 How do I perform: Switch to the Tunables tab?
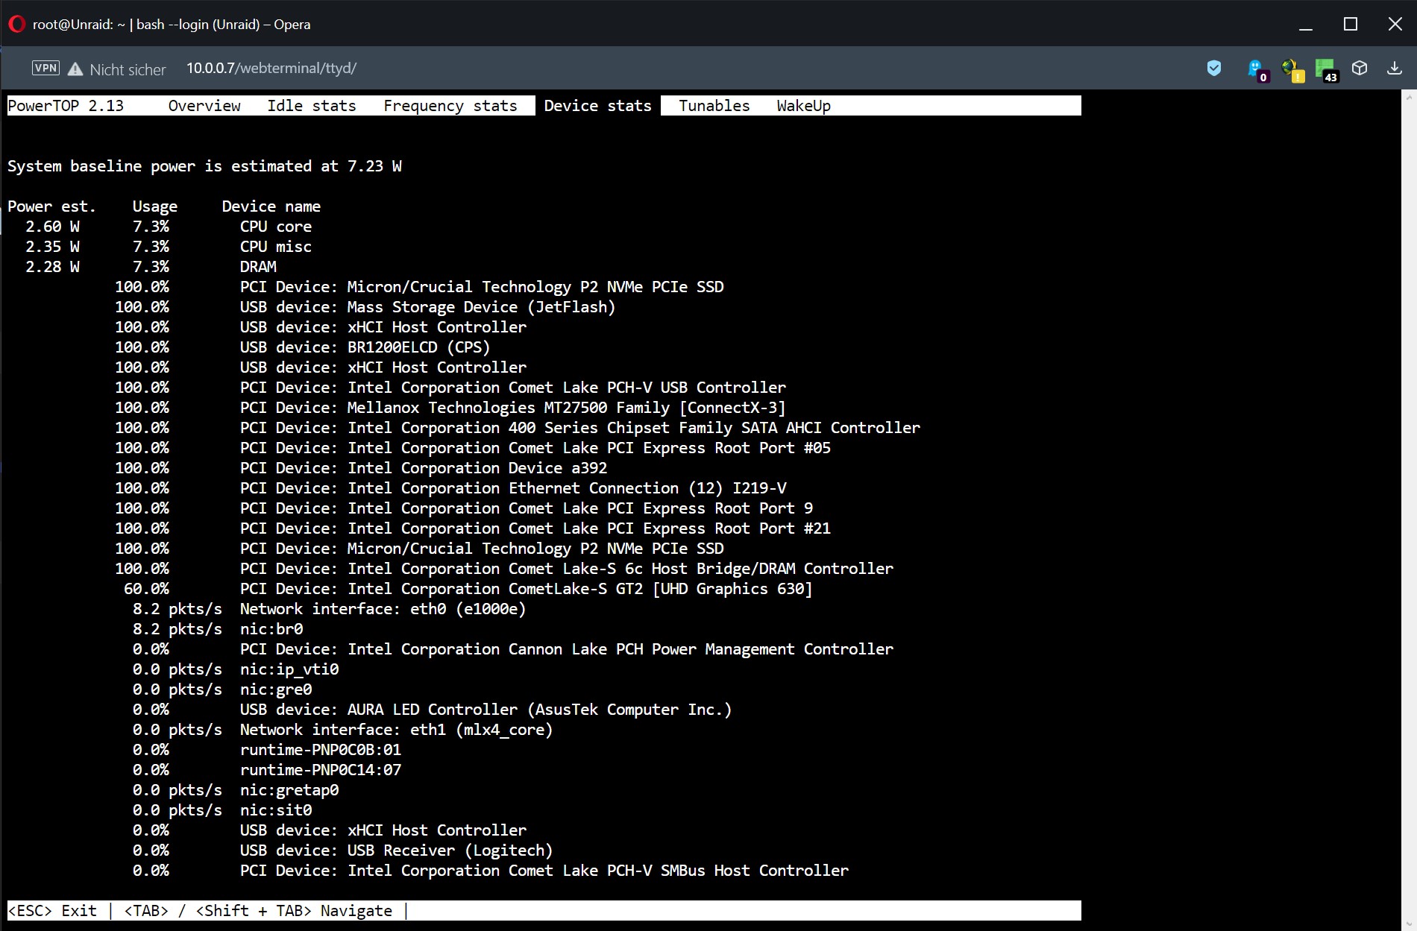tap(714, 106)
